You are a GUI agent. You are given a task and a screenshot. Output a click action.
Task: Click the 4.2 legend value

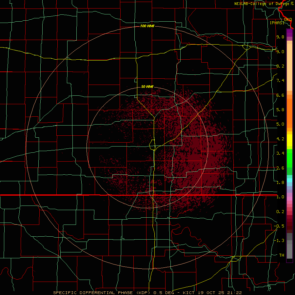(x=280, y=139)
